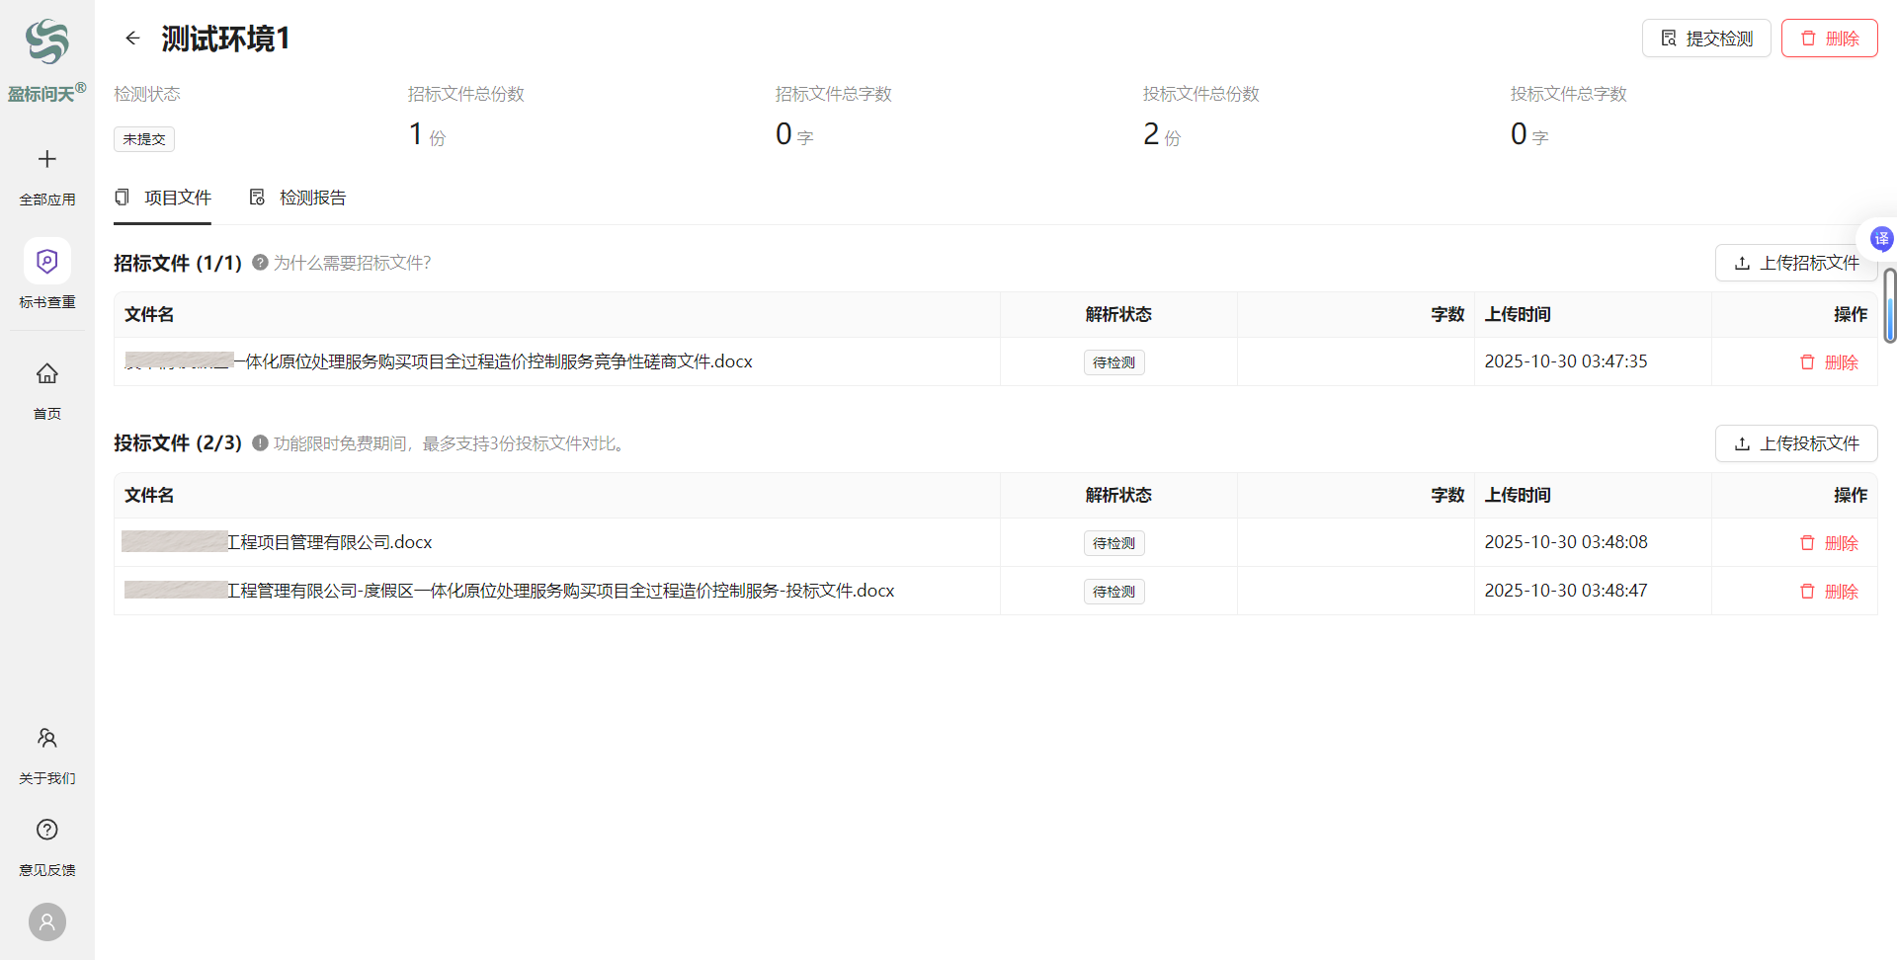Click the 盈标问天 logo
The width and height of the screenshot is (1897, 960).
(x=46, y=42)
